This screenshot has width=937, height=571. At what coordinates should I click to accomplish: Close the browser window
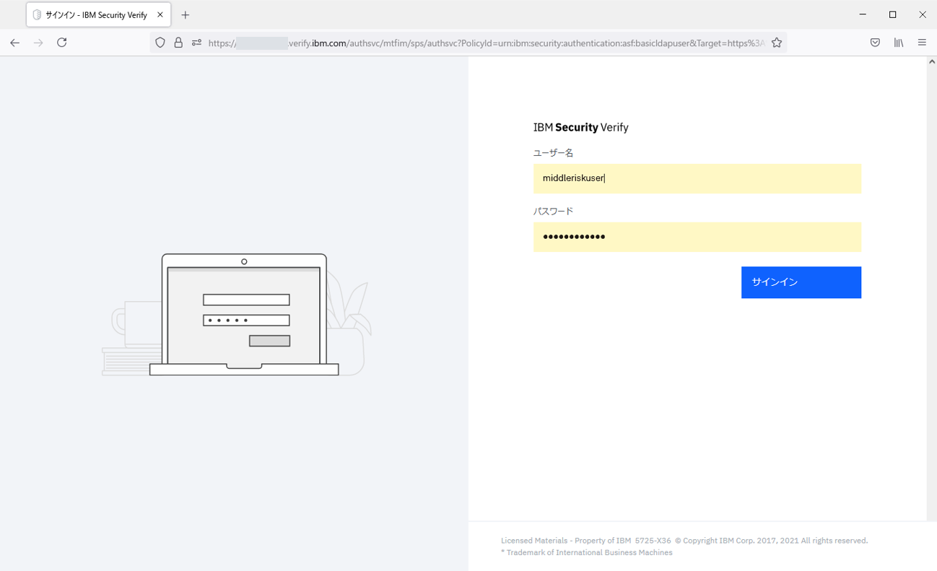(923, 14)
